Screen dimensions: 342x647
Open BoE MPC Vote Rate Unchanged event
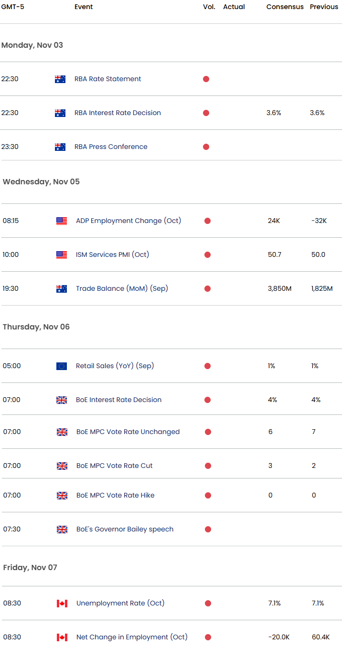click(128, 432)
